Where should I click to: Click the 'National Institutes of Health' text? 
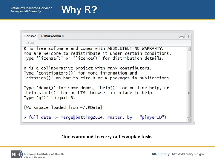click(x=44, y=154)
